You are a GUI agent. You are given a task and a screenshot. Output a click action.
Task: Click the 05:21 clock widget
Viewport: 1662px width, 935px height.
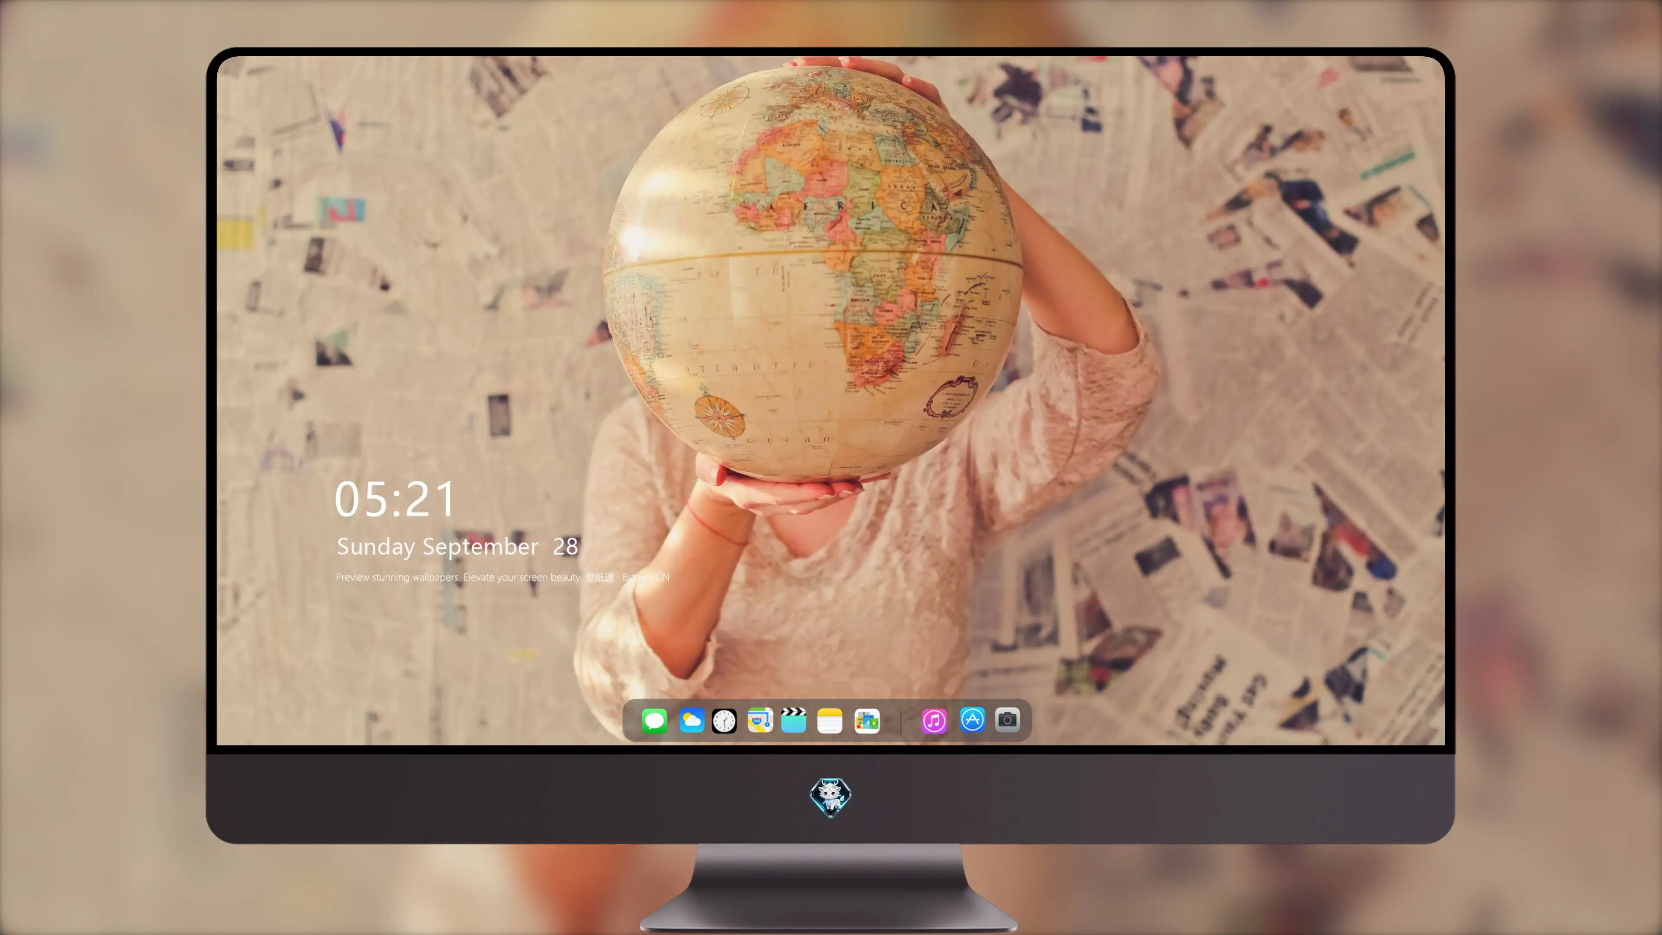pos(395,500)
